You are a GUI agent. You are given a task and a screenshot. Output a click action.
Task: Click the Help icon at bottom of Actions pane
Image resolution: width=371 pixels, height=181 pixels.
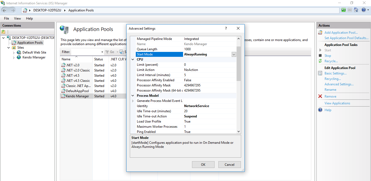pyautogui.click(x=320, y=110)
